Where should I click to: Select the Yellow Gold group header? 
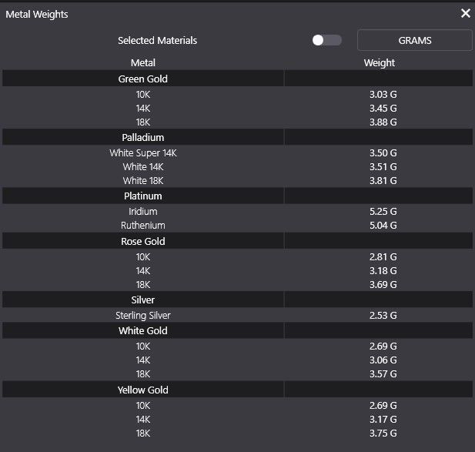pyautogui.click(x=143, y=390)
